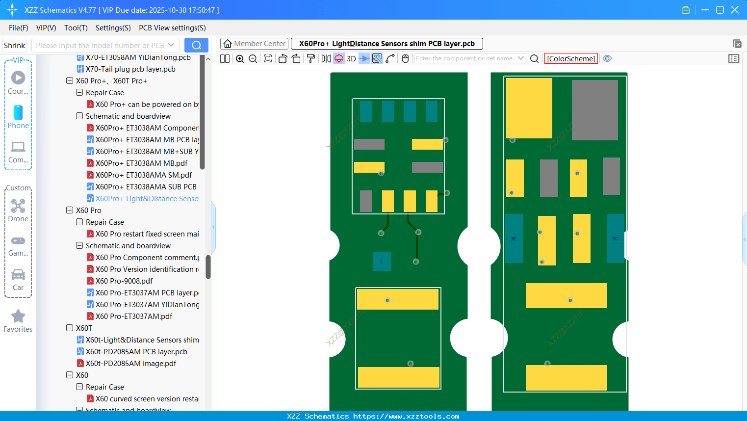Select the curve measurement tool
The height and width of the screenshot is (421, 747).
390,58
